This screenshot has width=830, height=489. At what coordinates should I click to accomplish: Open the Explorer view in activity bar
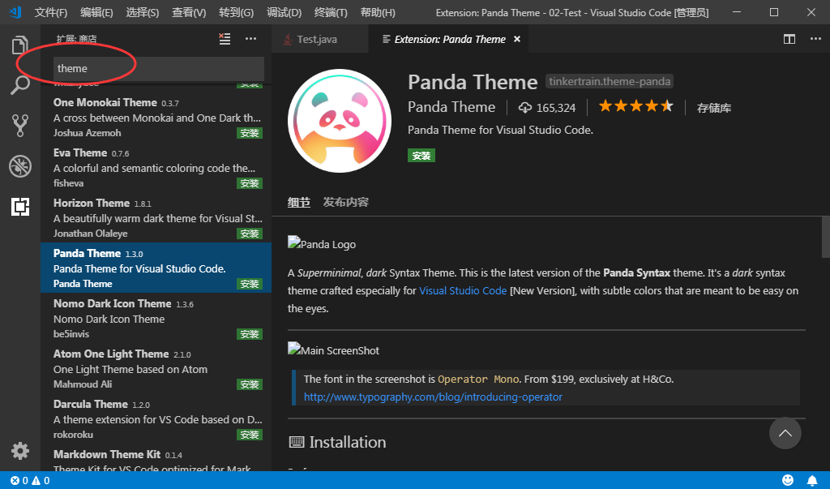[x=20, y=45]
